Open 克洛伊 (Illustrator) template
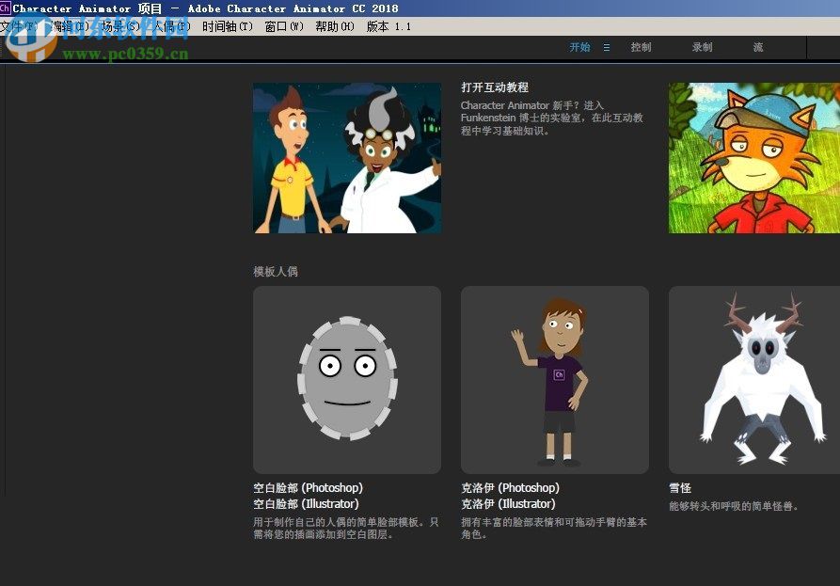Image resolution: width=840 pixels, height=586 pixels. tap(506, 503)
